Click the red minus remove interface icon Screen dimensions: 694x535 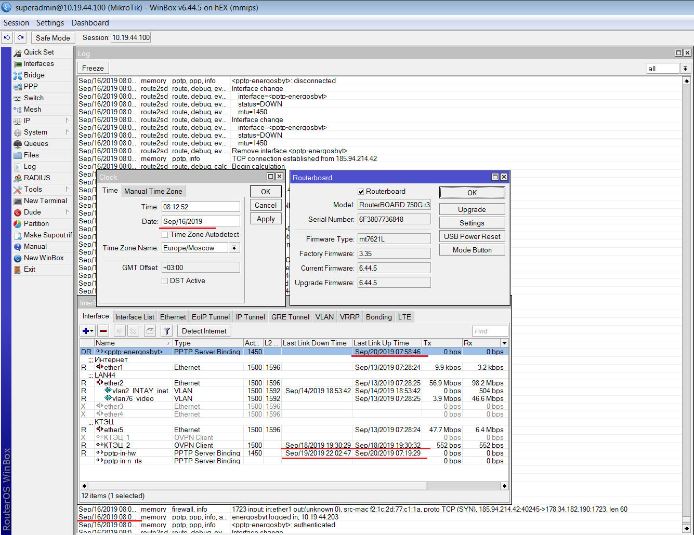103,331
